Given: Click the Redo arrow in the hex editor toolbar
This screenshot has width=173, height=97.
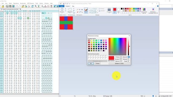Looking at the screenshot, I should [20, 6].
